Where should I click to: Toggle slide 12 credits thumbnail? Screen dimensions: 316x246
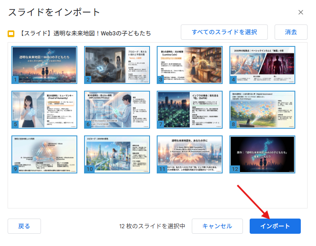coord(262,154)
